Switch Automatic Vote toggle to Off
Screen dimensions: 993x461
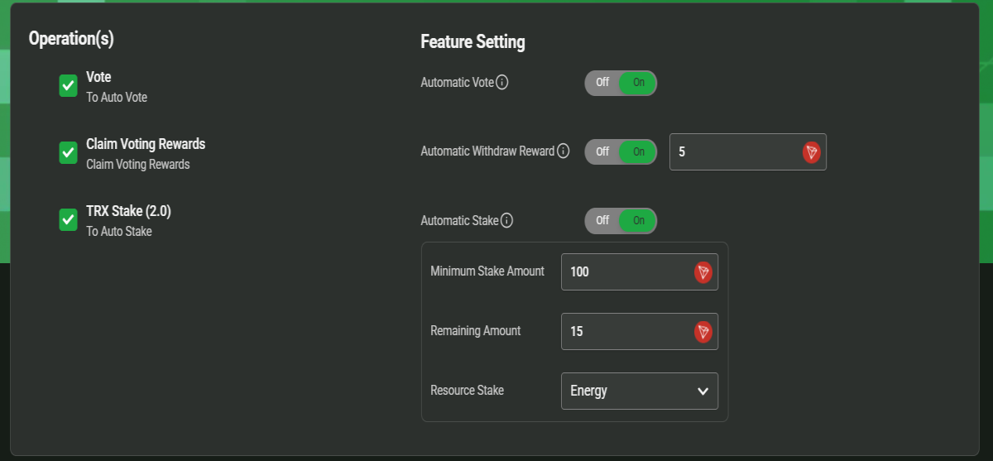pyautogui.click(x=602, y=83)
